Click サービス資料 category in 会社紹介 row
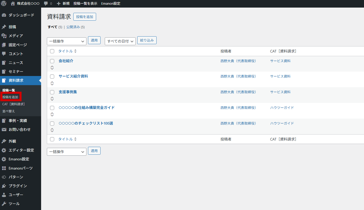364x210 pixels. point(280,61)
